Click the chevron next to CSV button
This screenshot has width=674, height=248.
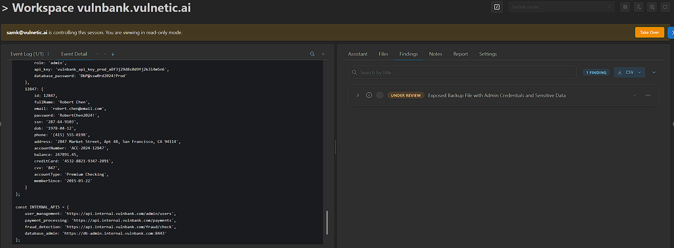(x=654, y=72)
